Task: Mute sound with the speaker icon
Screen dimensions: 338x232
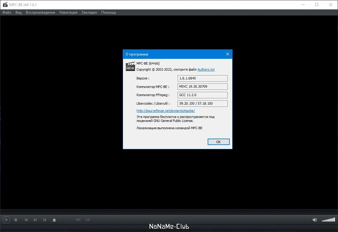Action: pyautogui.click(x=315, y=220)
